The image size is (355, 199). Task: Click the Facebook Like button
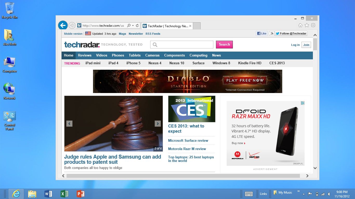(x=262, y=33)
